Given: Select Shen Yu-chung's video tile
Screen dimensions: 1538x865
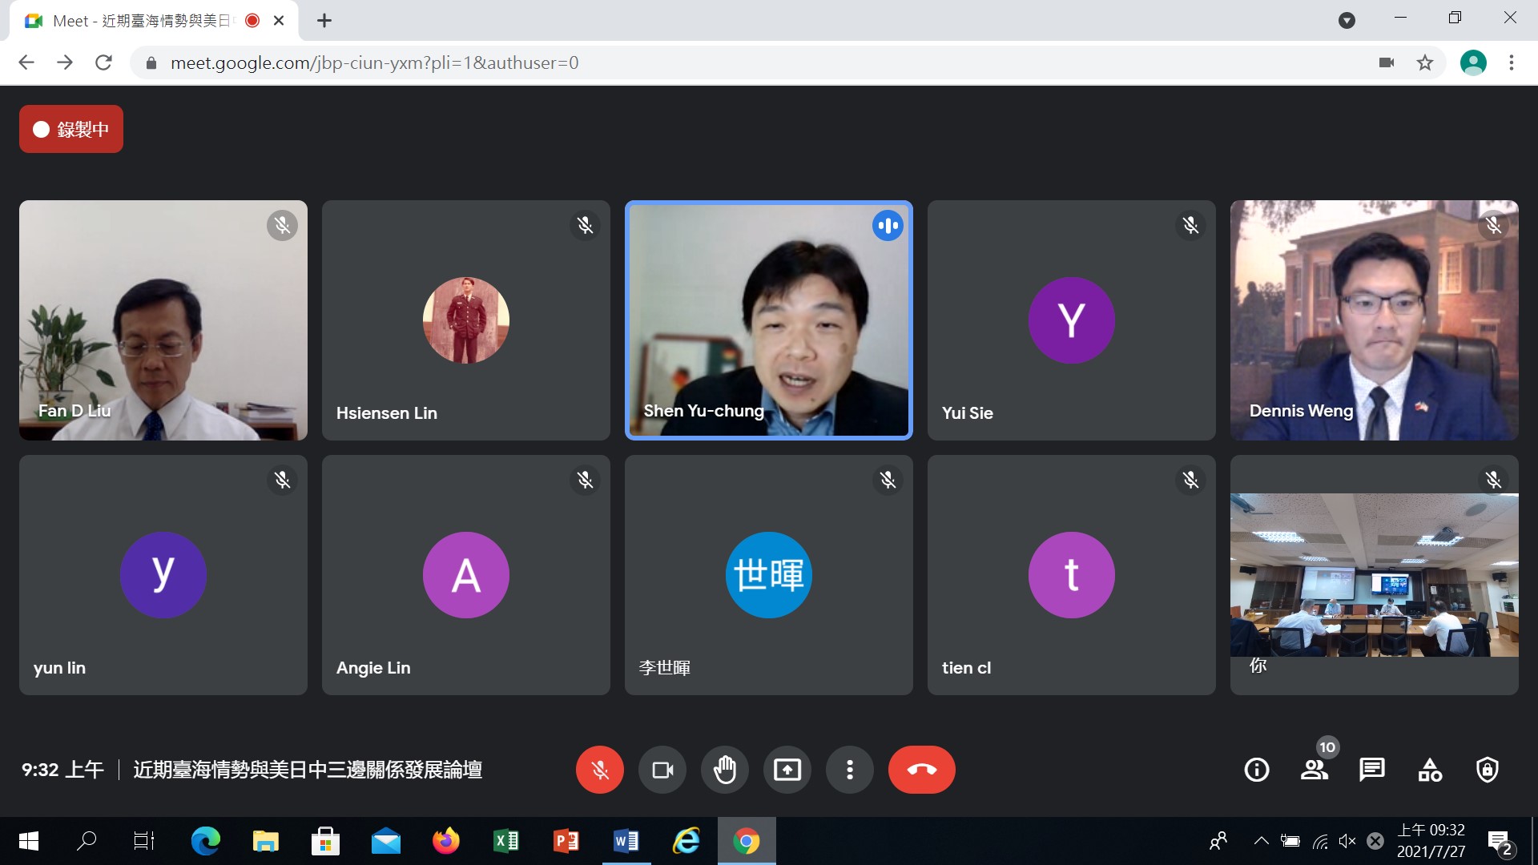Looking at the screenshot, I should [x=768, y=320].
